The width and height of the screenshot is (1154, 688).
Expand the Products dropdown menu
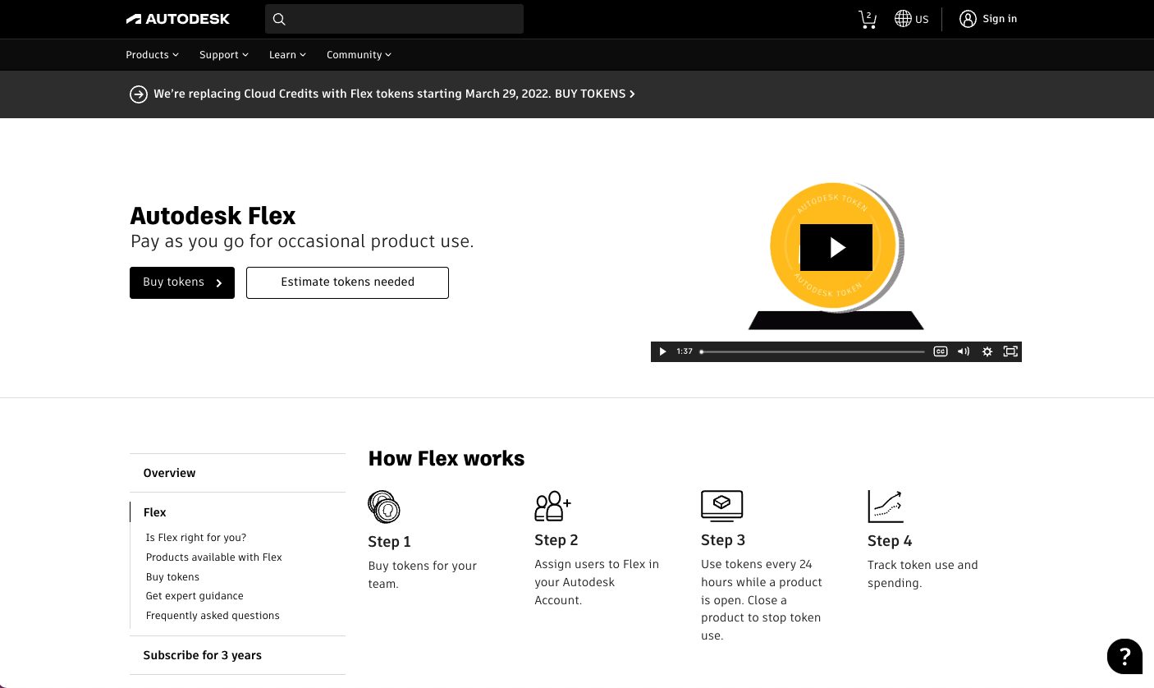coord(152,55)
